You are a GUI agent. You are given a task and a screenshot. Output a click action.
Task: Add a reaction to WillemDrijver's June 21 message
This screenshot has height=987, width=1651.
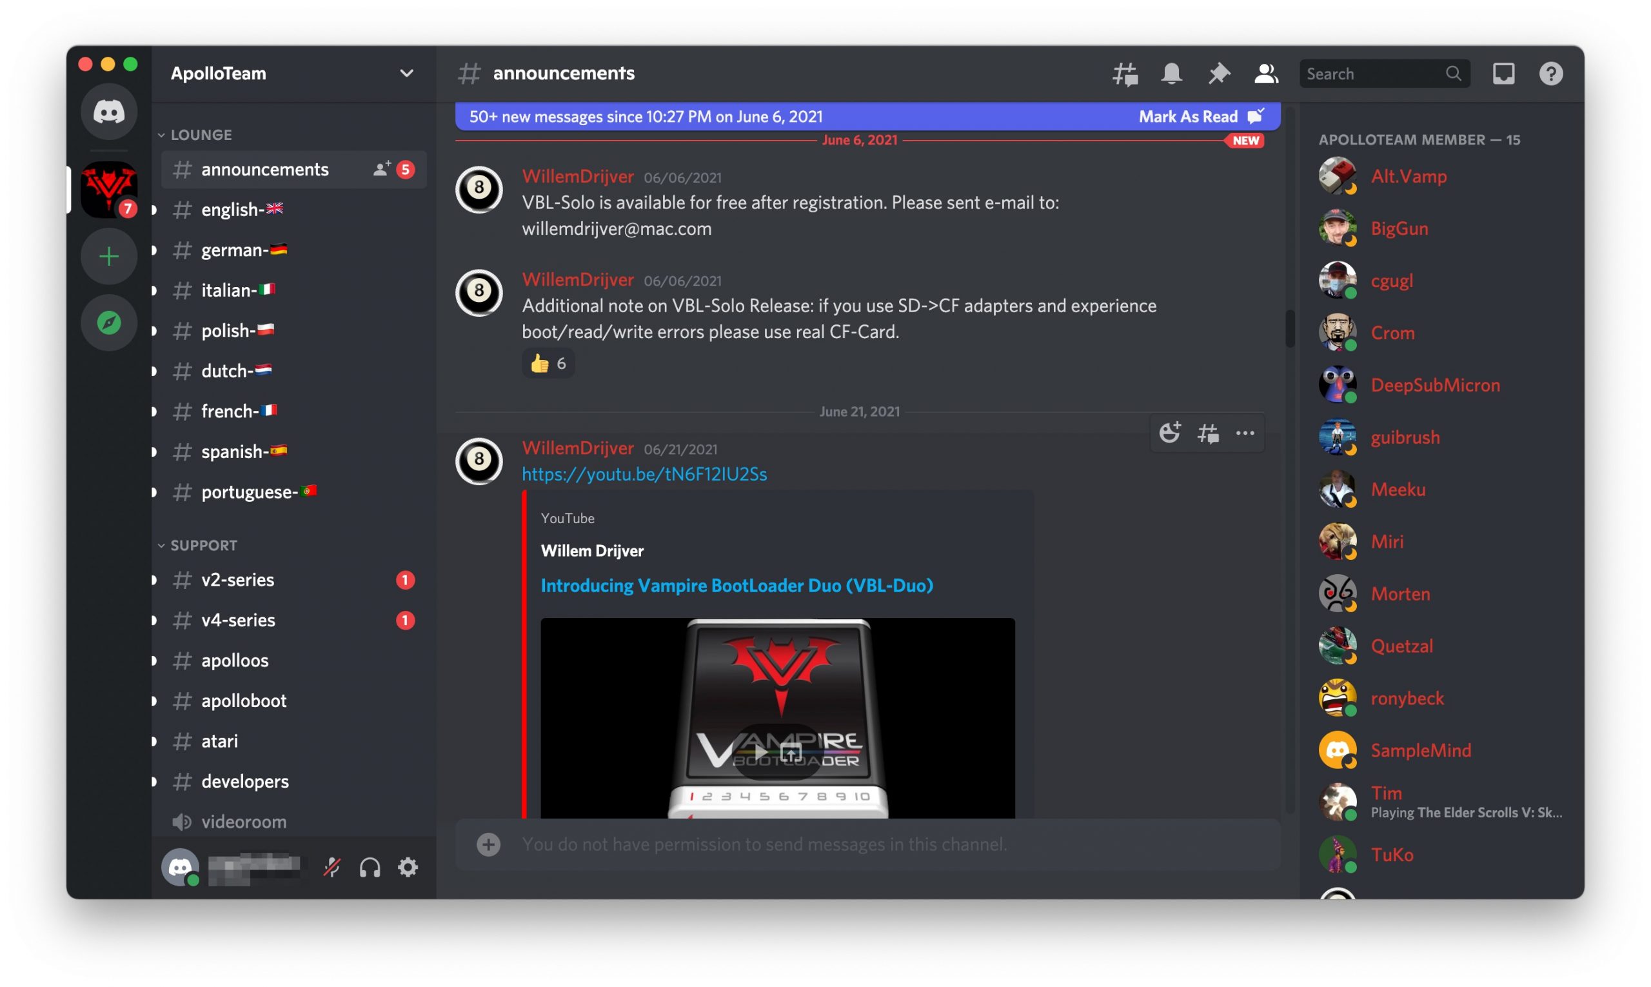1171,432
